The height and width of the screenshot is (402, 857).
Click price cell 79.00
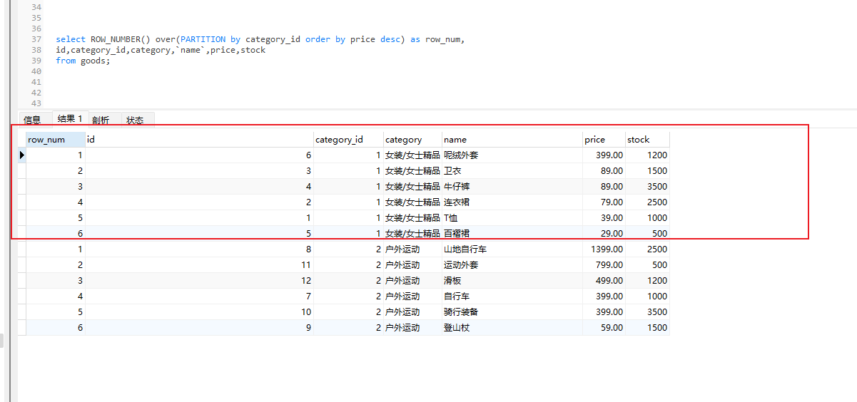604,202
